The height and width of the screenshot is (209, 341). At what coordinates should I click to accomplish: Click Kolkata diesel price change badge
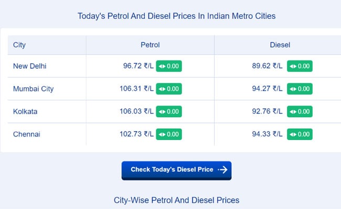coord(300,111)
